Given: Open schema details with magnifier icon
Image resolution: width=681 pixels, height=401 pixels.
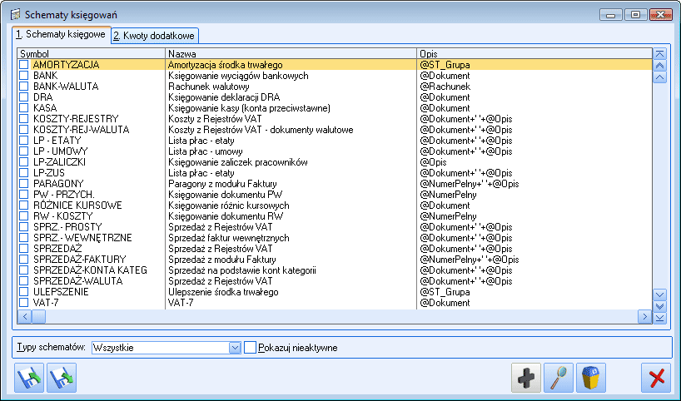Looking at the screenshot, I should click(x=559, y=377).
